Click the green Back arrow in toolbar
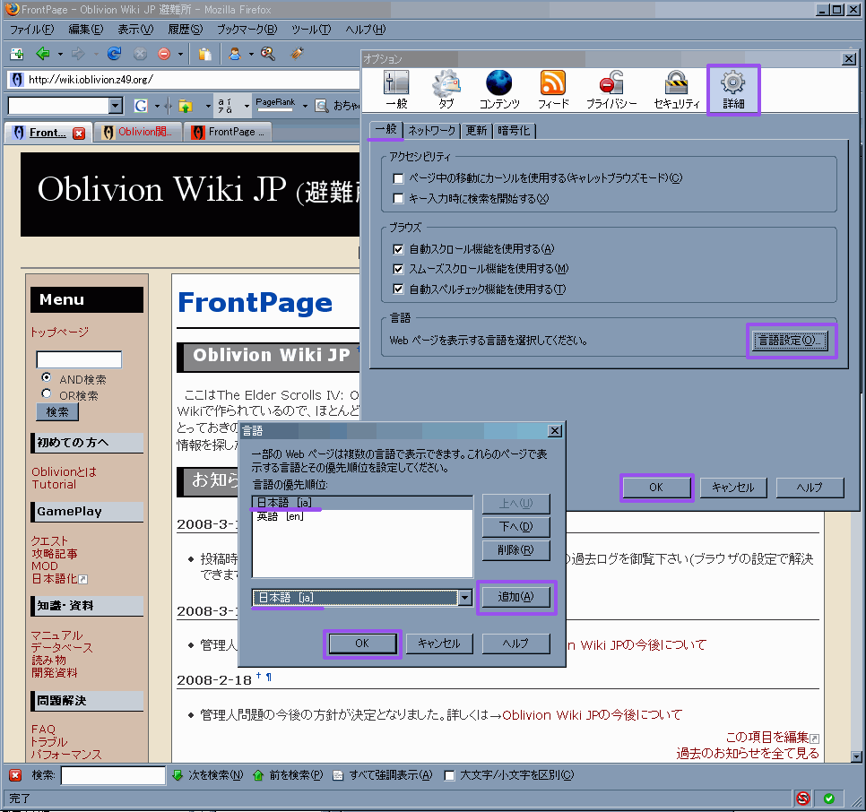Screen dimensions: 866x812 coord(42,54)
